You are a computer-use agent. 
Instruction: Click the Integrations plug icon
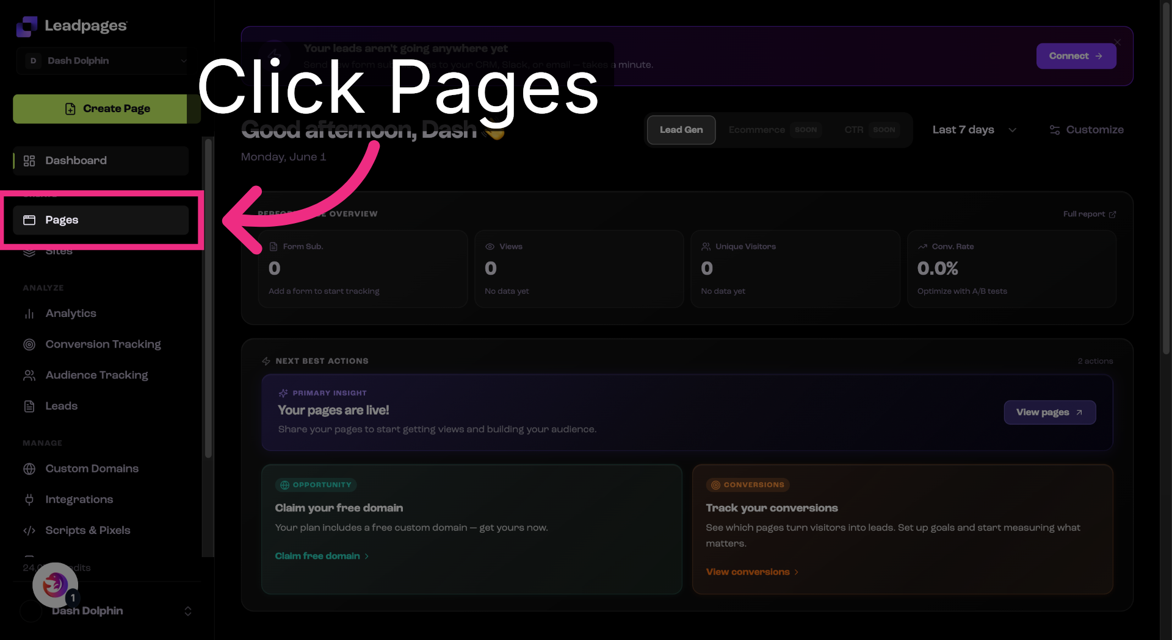pos(29,500)
